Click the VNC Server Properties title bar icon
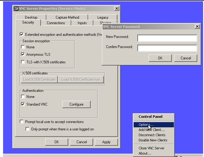The image size is (204, 157). pyautogui.click(x=16, y=9)
